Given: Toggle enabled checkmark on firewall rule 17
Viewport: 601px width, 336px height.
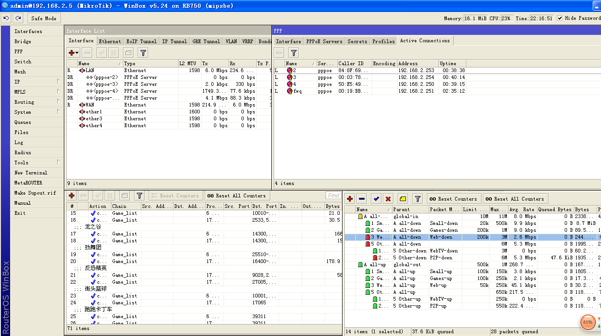Looking at the screenshot, I should coord(93,234).
